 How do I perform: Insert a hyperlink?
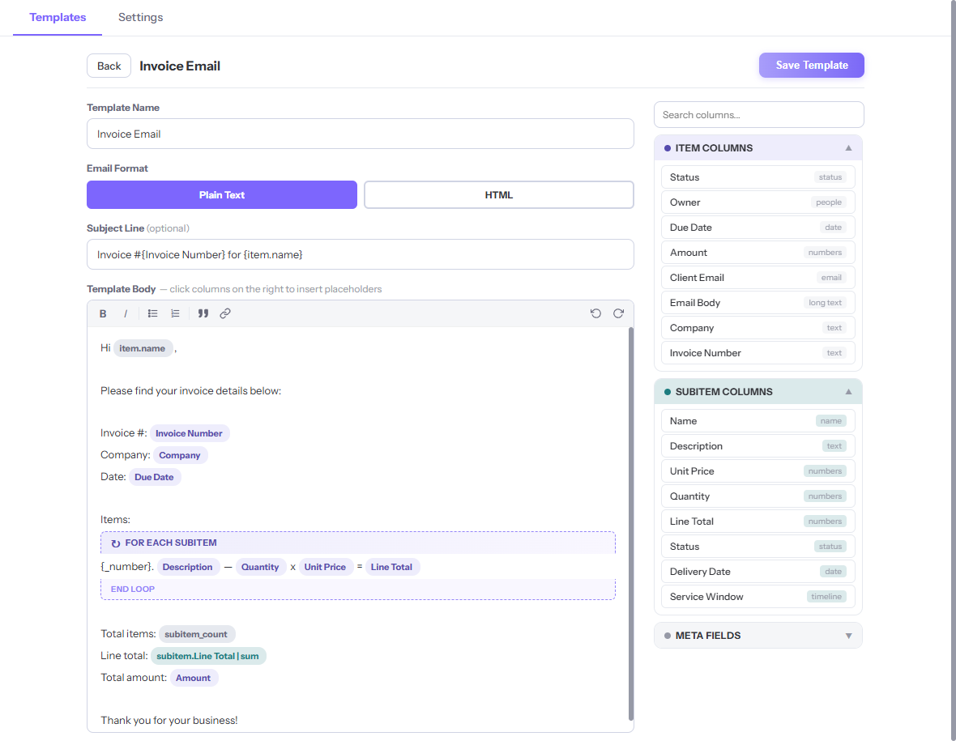tap(225, 313)
